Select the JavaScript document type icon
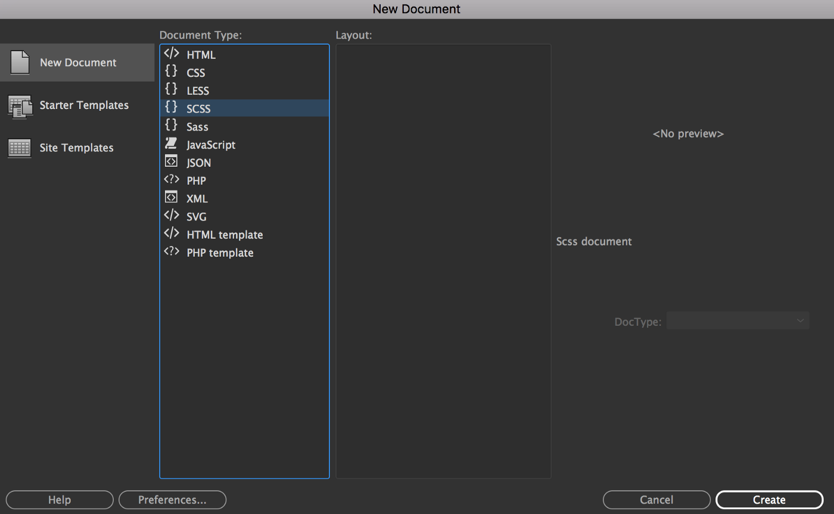834x514 pixels. 171,144
